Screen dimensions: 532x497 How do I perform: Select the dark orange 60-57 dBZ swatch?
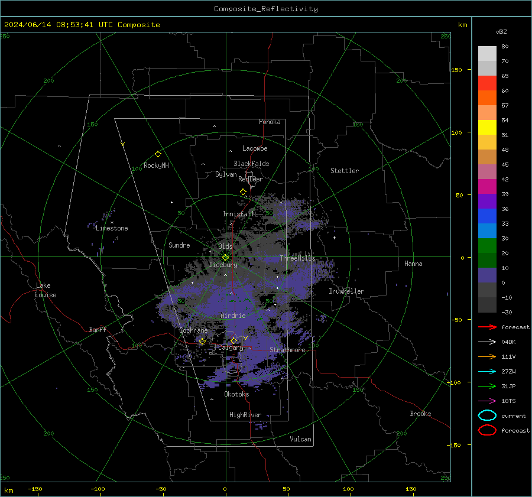pos(487,98)
